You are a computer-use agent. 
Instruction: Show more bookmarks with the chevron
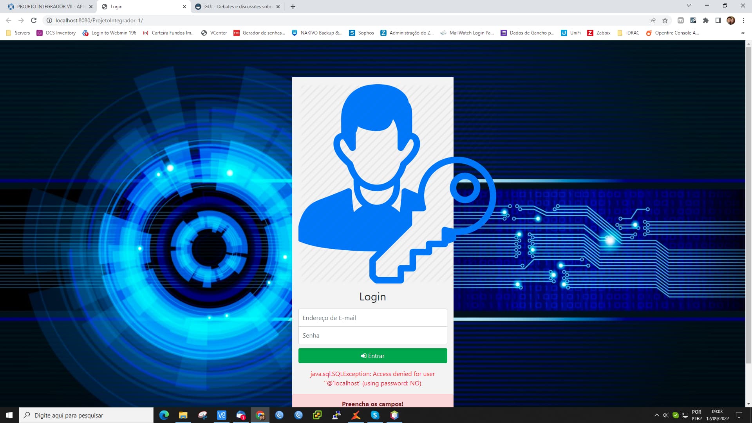pos(743,33)
